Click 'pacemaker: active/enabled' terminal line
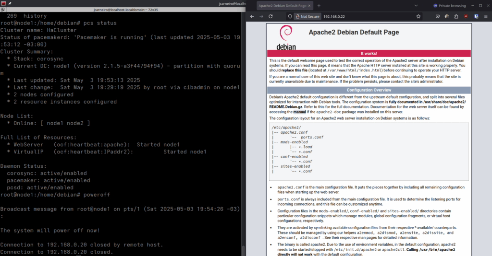The image size is (492, 256). pos(49,181)
